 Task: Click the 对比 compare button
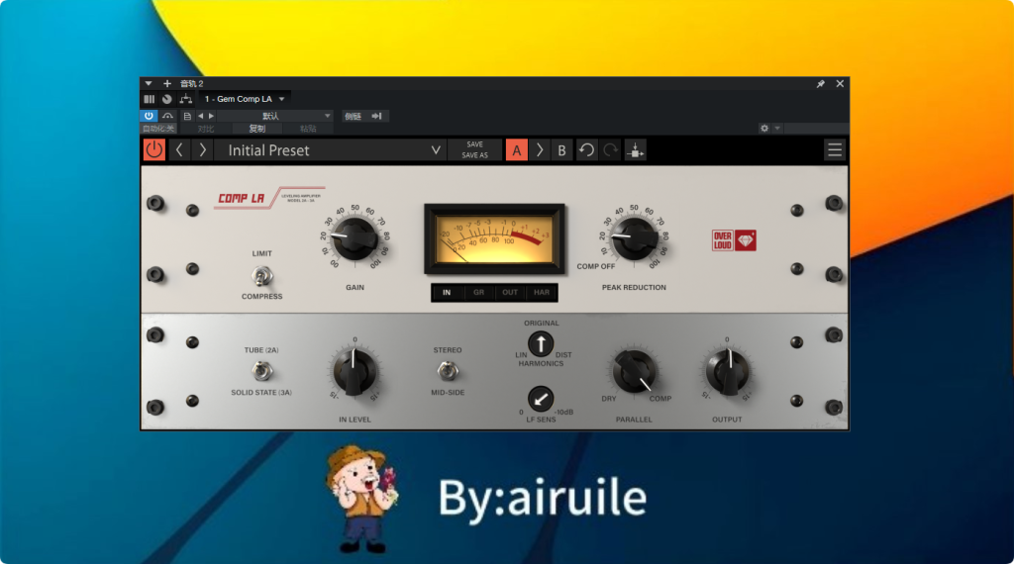[206, 129]
